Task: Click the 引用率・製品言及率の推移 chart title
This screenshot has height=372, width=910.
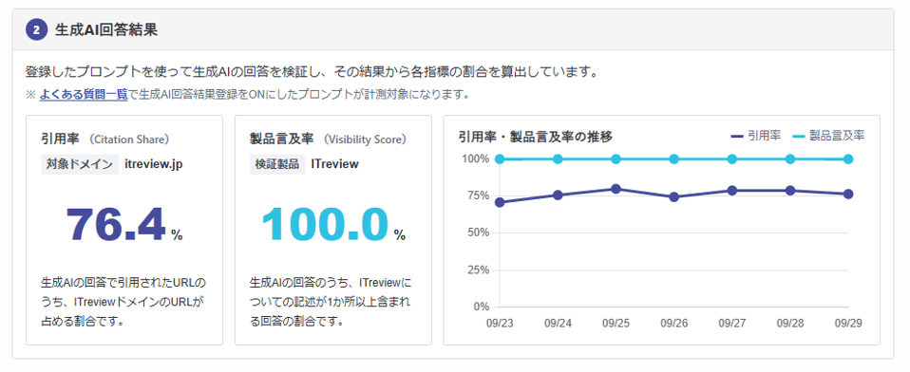Action: pyautogui.click(x=535, y=137)
